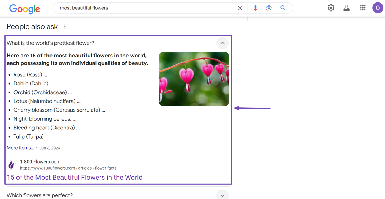Click the Google logo
The width and height of the screenshot is (385, 199).
[25, 9]
